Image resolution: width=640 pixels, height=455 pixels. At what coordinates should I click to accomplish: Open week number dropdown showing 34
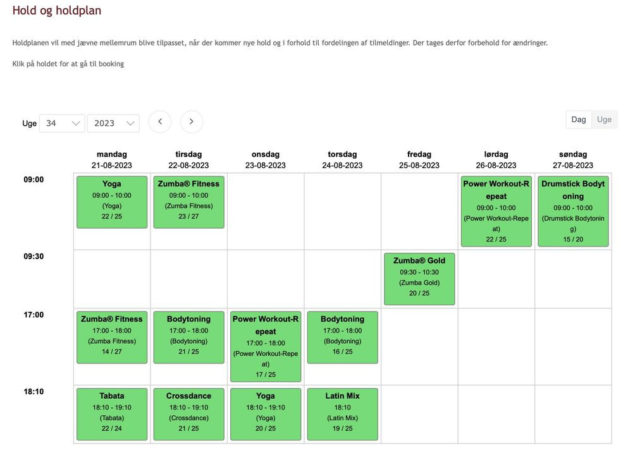click(x=62, y=123)
